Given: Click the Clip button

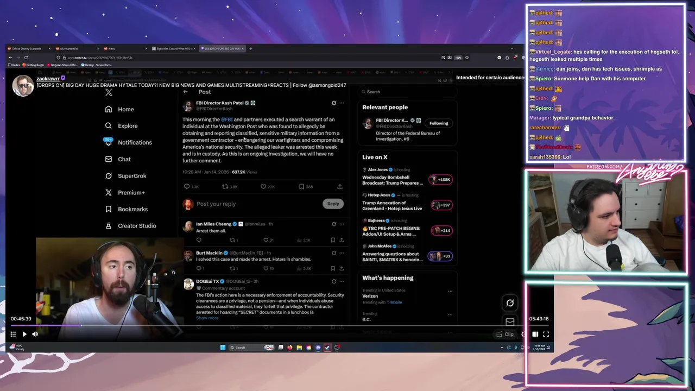Looking at the screenshot, I should tap(506, 335).
